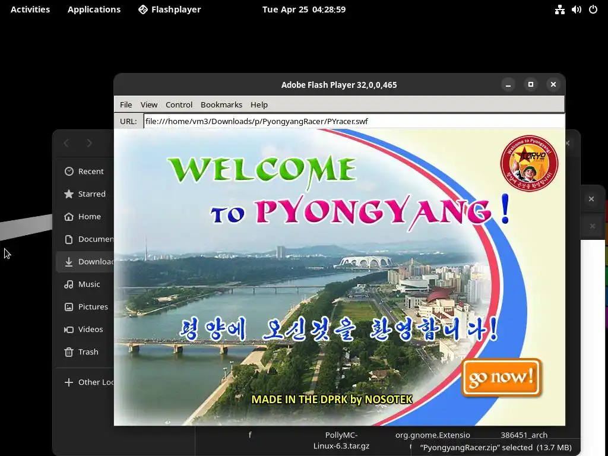The image size is (608, 456).
Task: Click the Home house icon
Action: point(69,216)
